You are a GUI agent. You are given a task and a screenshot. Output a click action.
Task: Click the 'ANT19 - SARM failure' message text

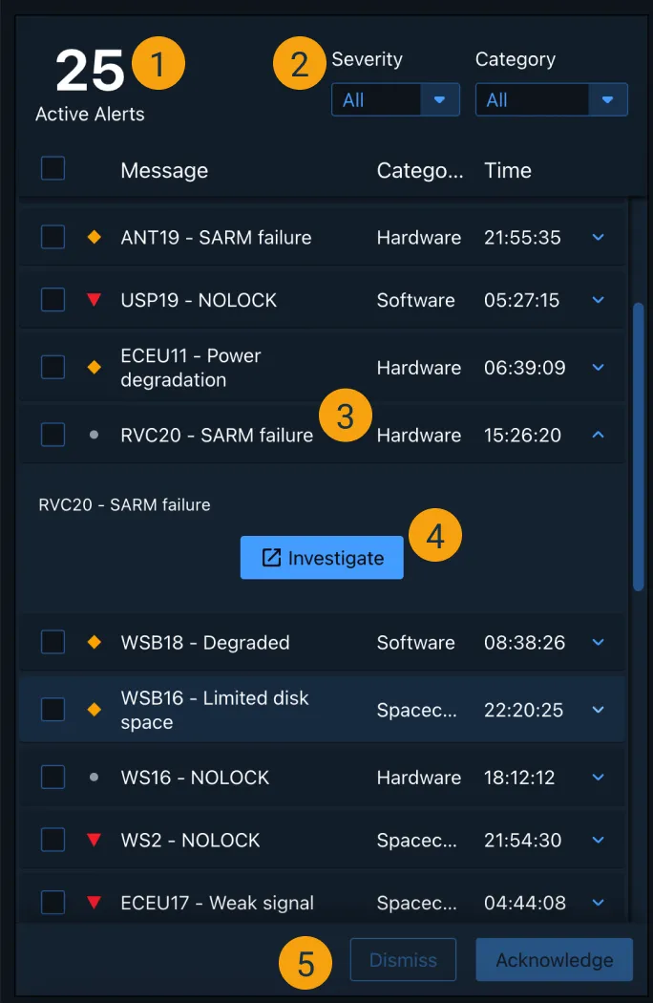216,237
